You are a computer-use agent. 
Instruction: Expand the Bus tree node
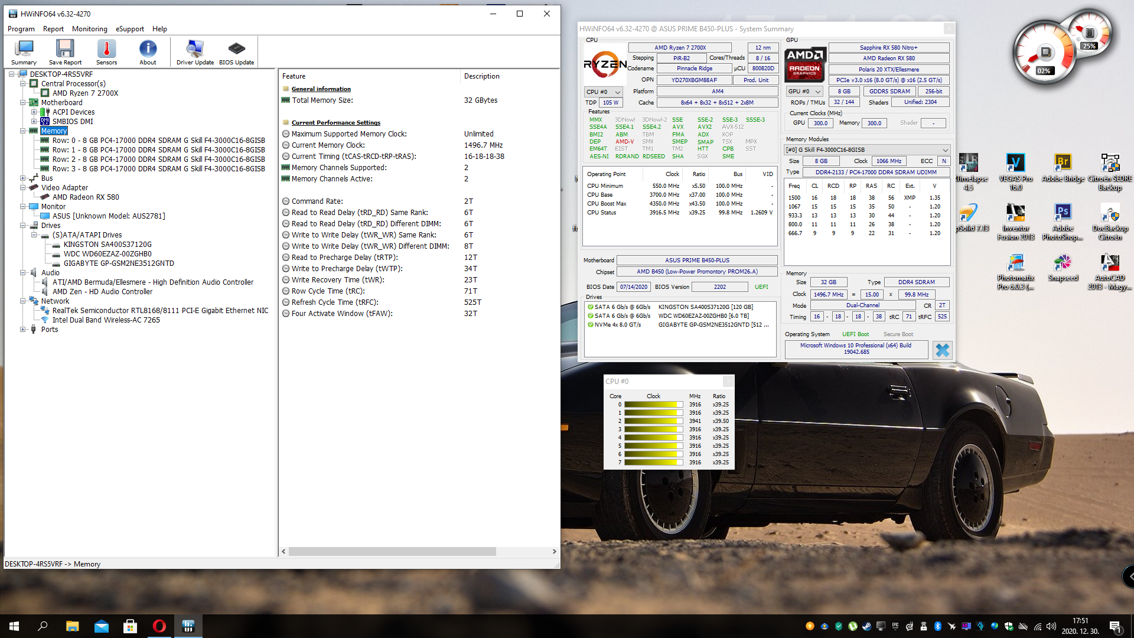tap(22, 178)
